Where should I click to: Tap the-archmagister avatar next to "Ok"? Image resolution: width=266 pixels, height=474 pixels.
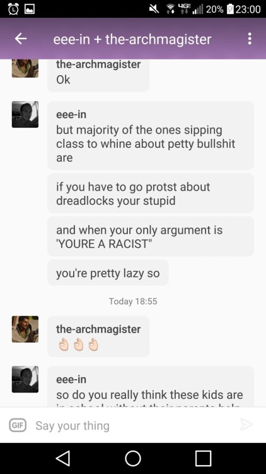coord(25,68)
